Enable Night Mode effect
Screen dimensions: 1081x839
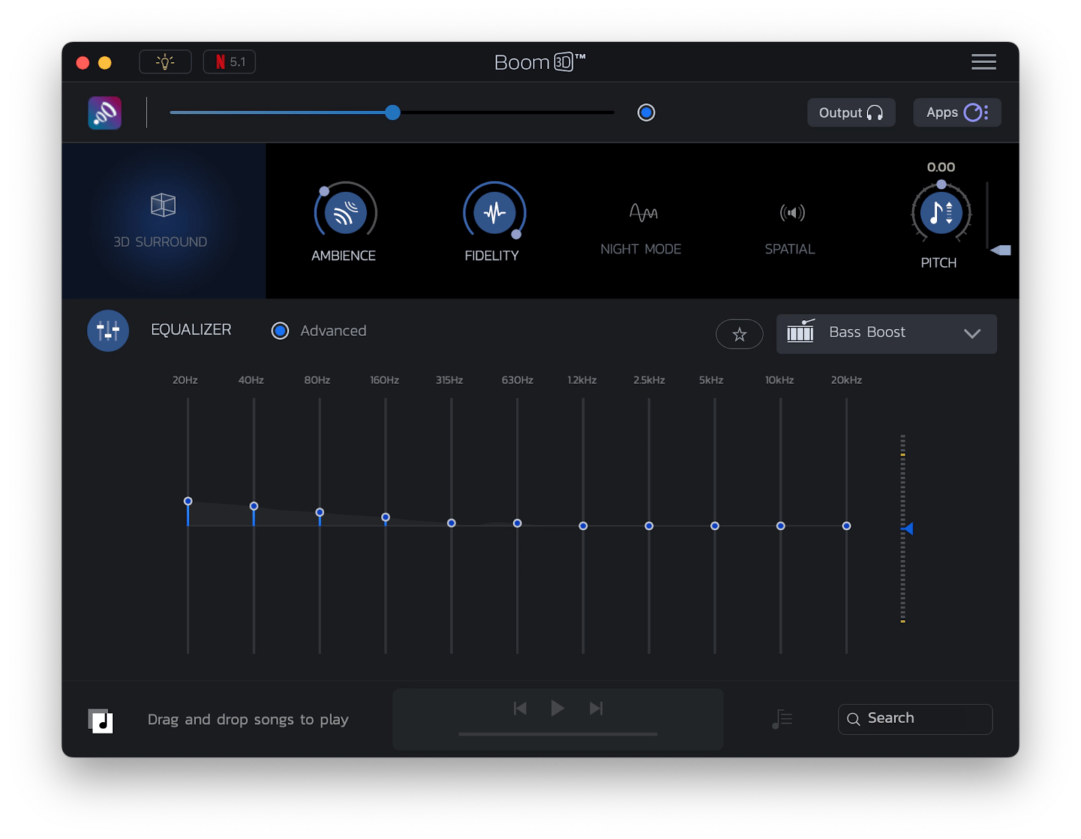(x=643, y=213)
